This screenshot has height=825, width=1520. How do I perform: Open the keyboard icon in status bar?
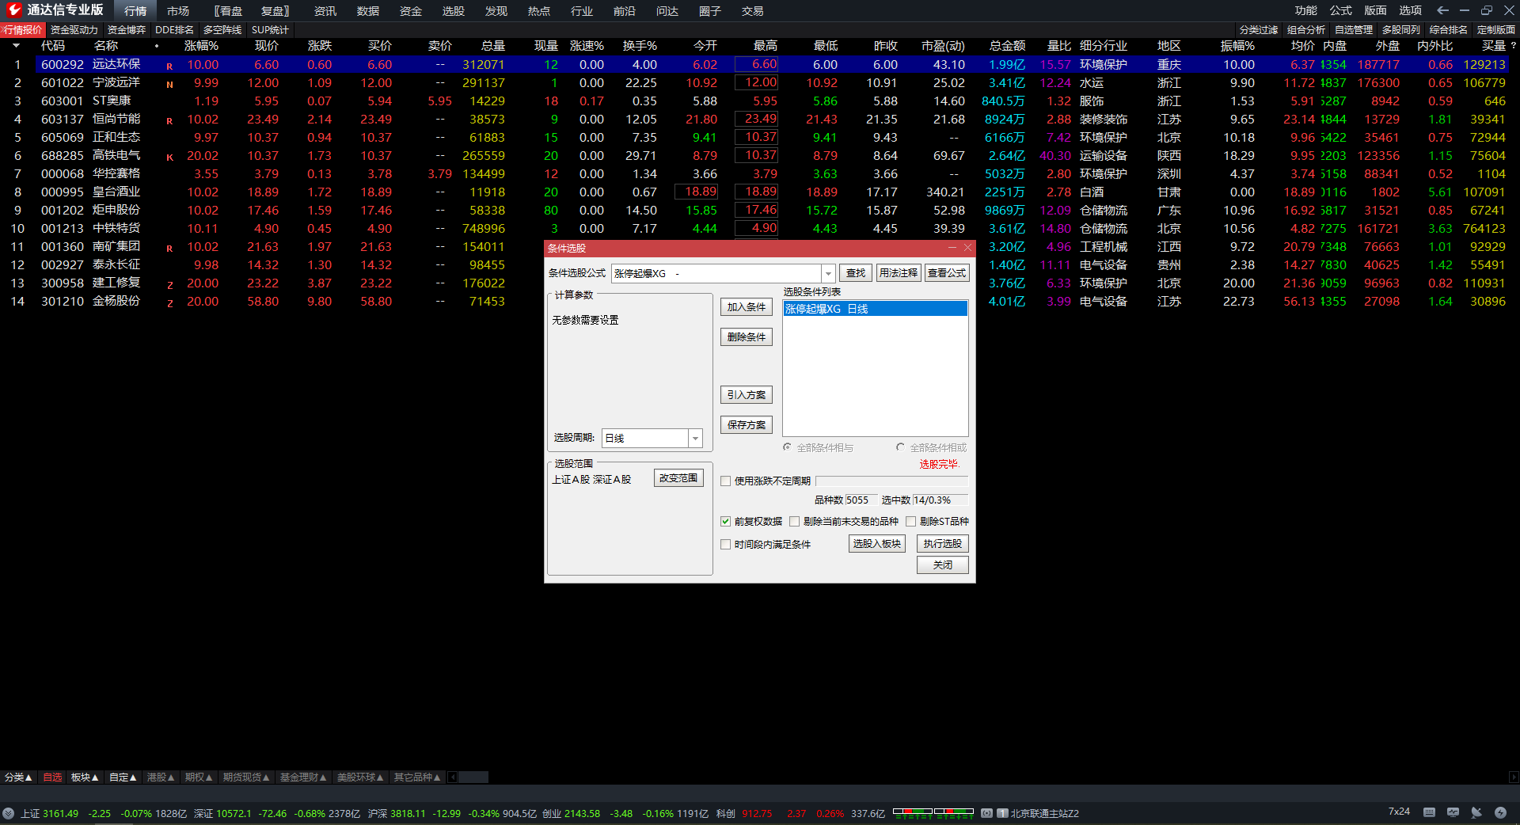click(1429, 812)
